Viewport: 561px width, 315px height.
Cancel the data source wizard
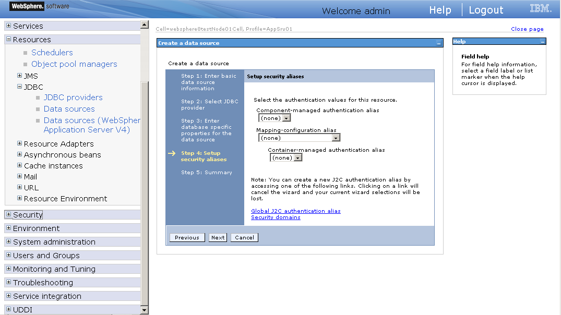[x=244, y=237]
